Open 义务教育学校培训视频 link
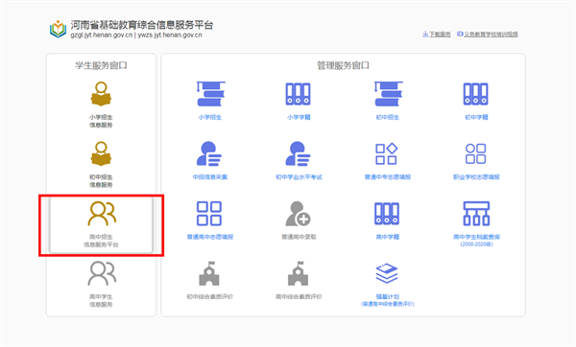576x347 pixels. coord(488,35)
